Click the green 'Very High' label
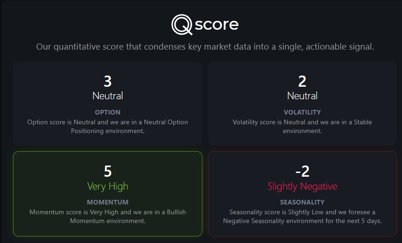402x243 pixels. tap(108, 186)
